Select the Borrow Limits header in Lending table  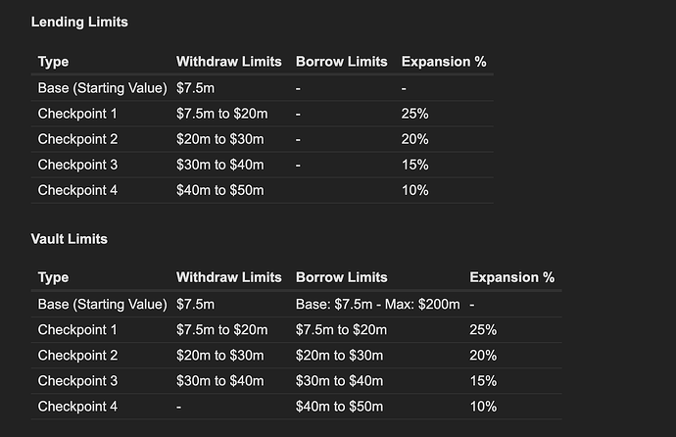pos(342,62)
